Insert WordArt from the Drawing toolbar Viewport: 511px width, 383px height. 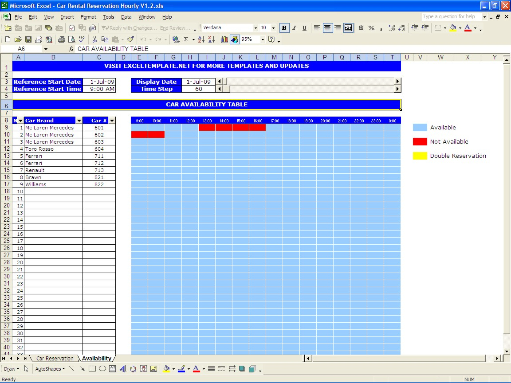123,369
